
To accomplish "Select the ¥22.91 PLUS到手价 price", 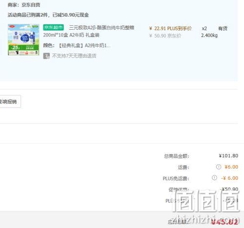I will [170, 29].
